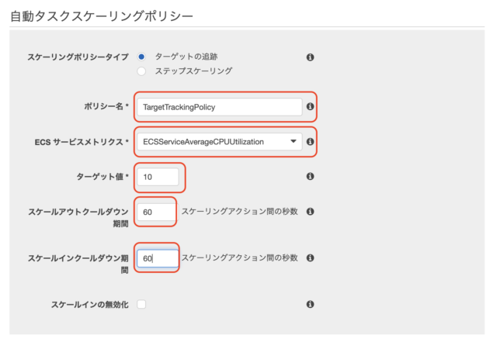497x342 pixels.
Task: Click the ターゲットの追跡 option label
Action: click(x=186, y=57)
